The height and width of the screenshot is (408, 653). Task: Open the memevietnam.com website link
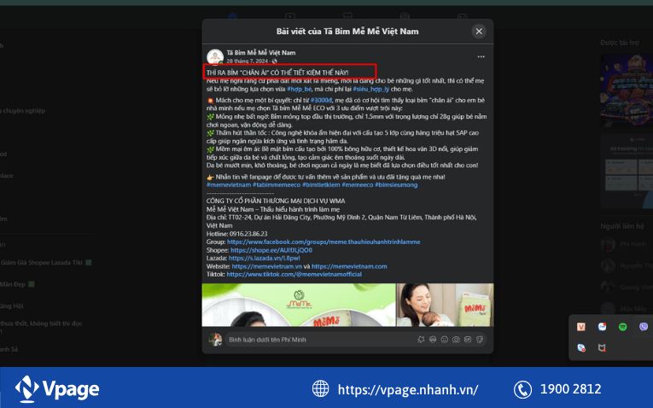coord(349,266)
